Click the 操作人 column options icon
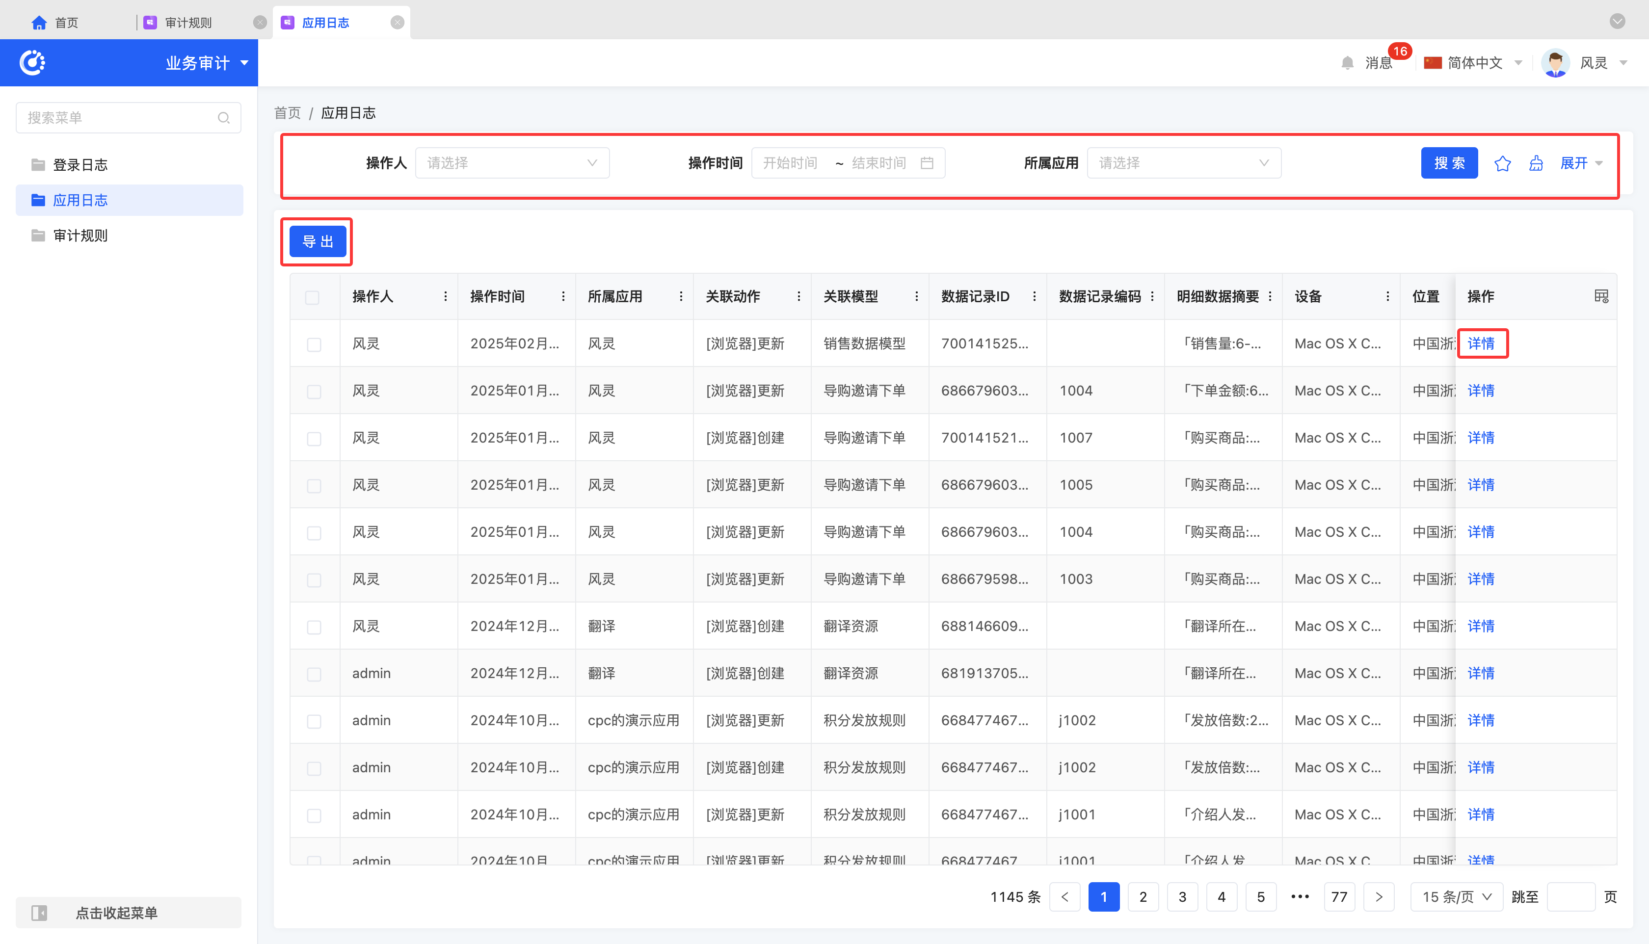Image resolution: width=1649 pixels, height=944 pixels. pos(445,296)
